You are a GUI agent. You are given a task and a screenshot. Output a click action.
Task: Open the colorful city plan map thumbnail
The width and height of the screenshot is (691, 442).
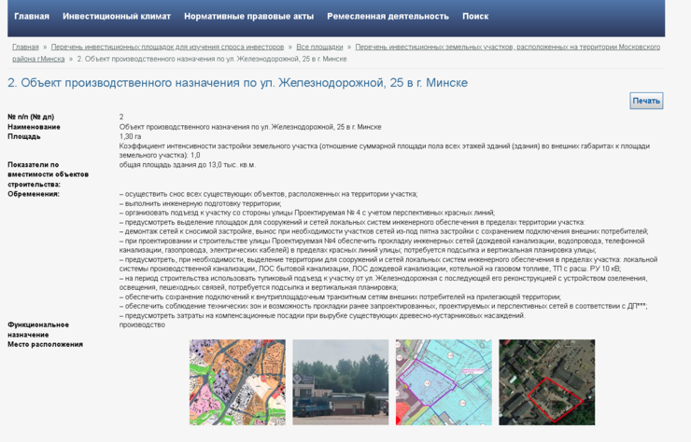[x=237, y=382]
